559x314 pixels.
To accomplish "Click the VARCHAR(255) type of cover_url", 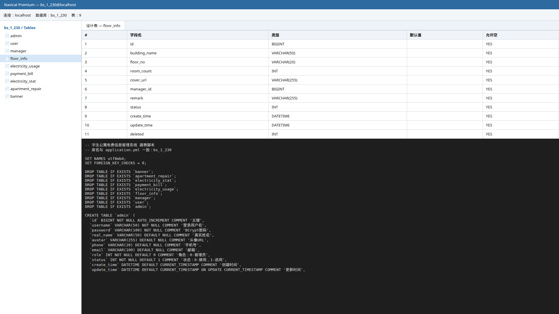I will pyautogui.click(x=337, y=80).
